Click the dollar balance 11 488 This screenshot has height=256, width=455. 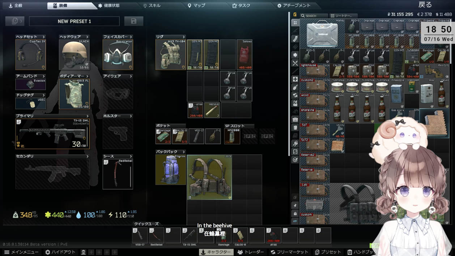[443, 14]
